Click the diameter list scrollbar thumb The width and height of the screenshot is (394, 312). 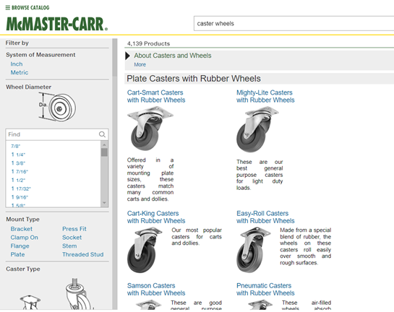104,152
